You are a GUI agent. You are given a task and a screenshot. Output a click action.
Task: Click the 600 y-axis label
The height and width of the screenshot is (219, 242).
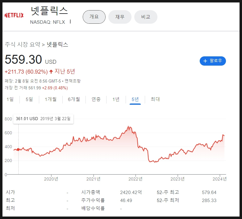[8, 133]
